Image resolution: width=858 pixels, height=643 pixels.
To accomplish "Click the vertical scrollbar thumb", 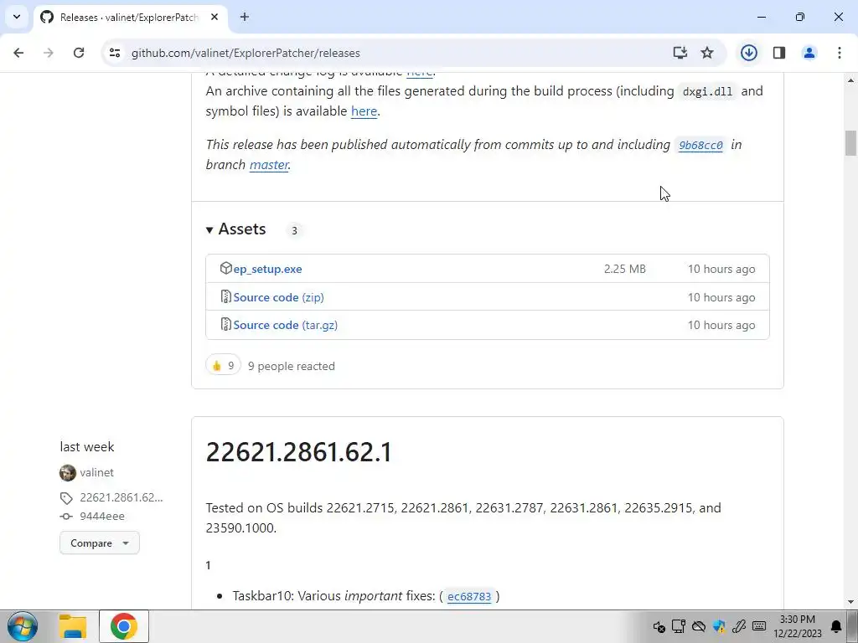I will (x=850, y=143).
